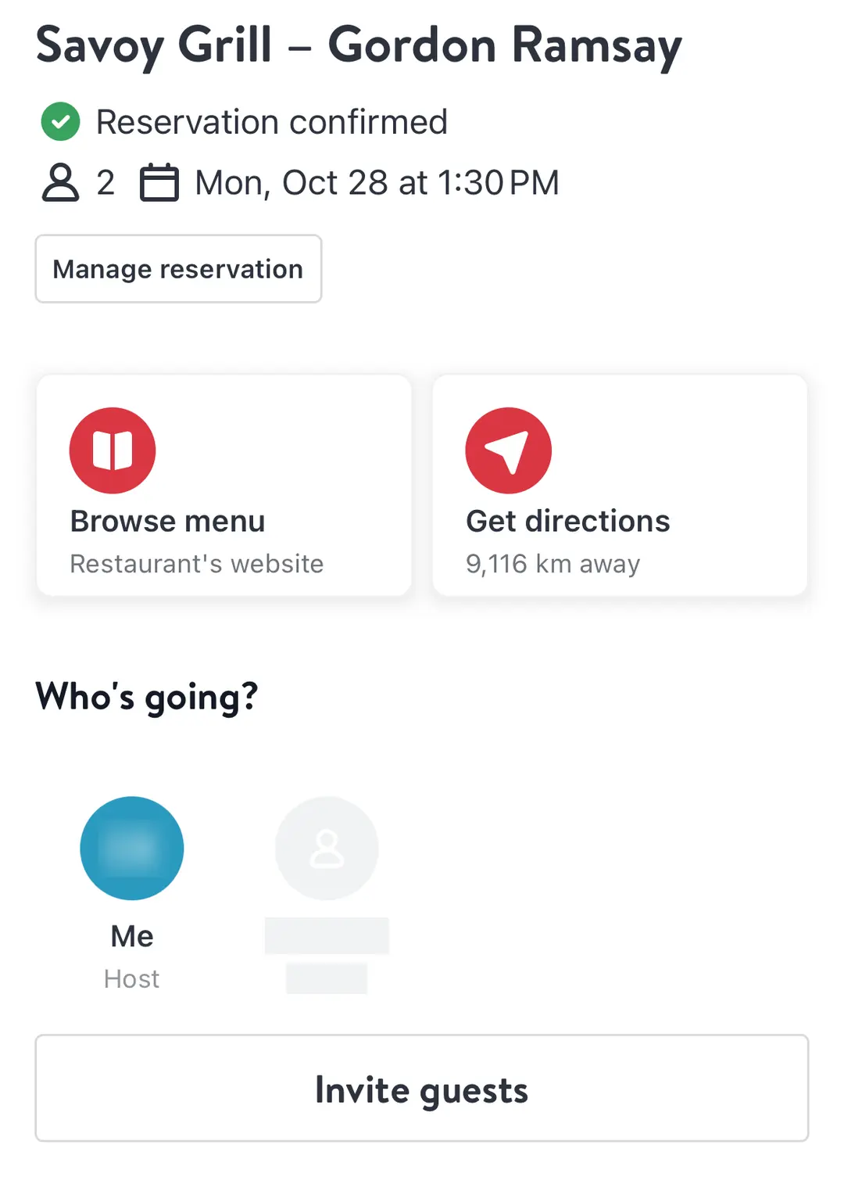Image resolution: width=844 pixels, height=1177 pixels.
Task: Click the blank guest name placeholder
Action: pyautogui.click(x=327, y=936)
